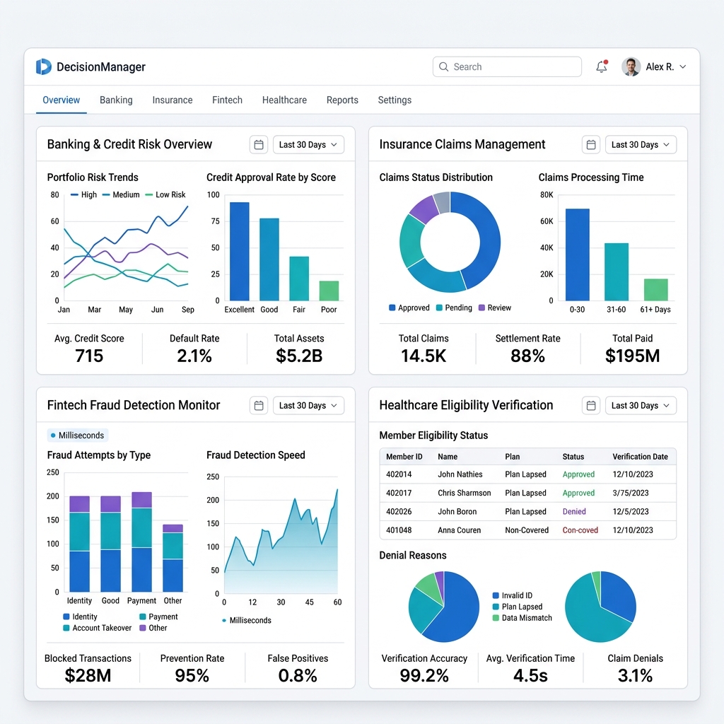Switch to the Overview tab

coord(61,100)
